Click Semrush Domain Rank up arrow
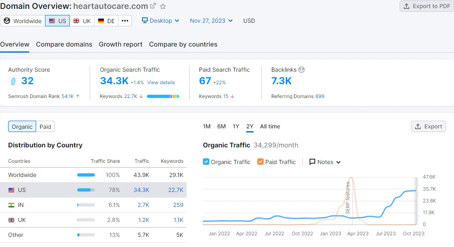Viewport: 454px width, 247px height. click(77, 96)
